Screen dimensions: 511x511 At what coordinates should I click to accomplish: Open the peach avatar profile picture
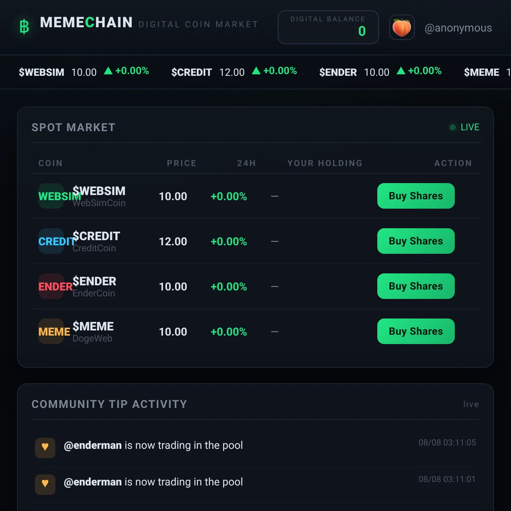pos(402,28)
